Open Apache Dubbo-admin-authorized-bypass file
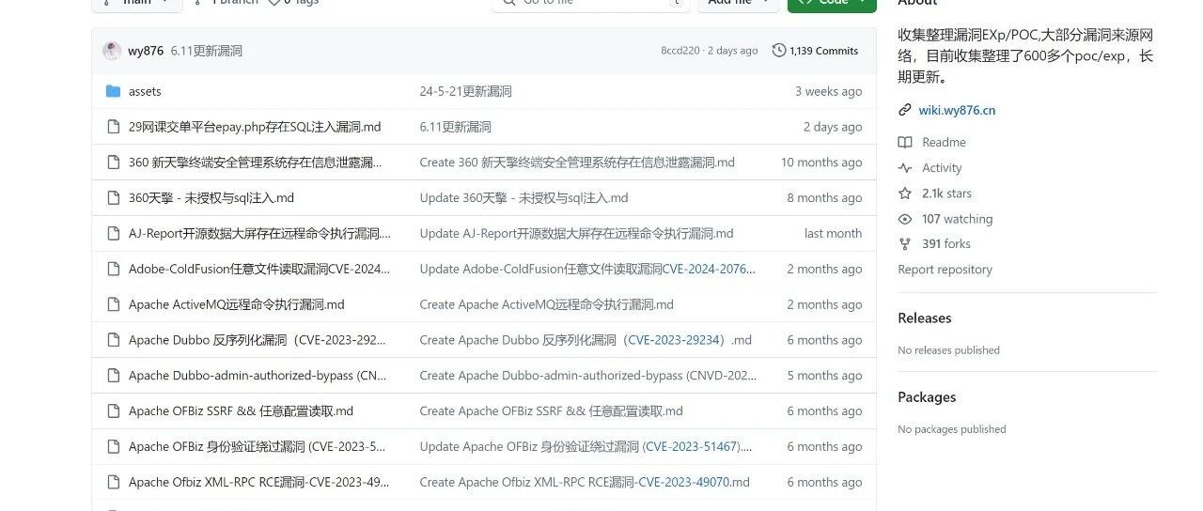The height and width of the screenshot is (511, 1203). [x=258, y=376]
